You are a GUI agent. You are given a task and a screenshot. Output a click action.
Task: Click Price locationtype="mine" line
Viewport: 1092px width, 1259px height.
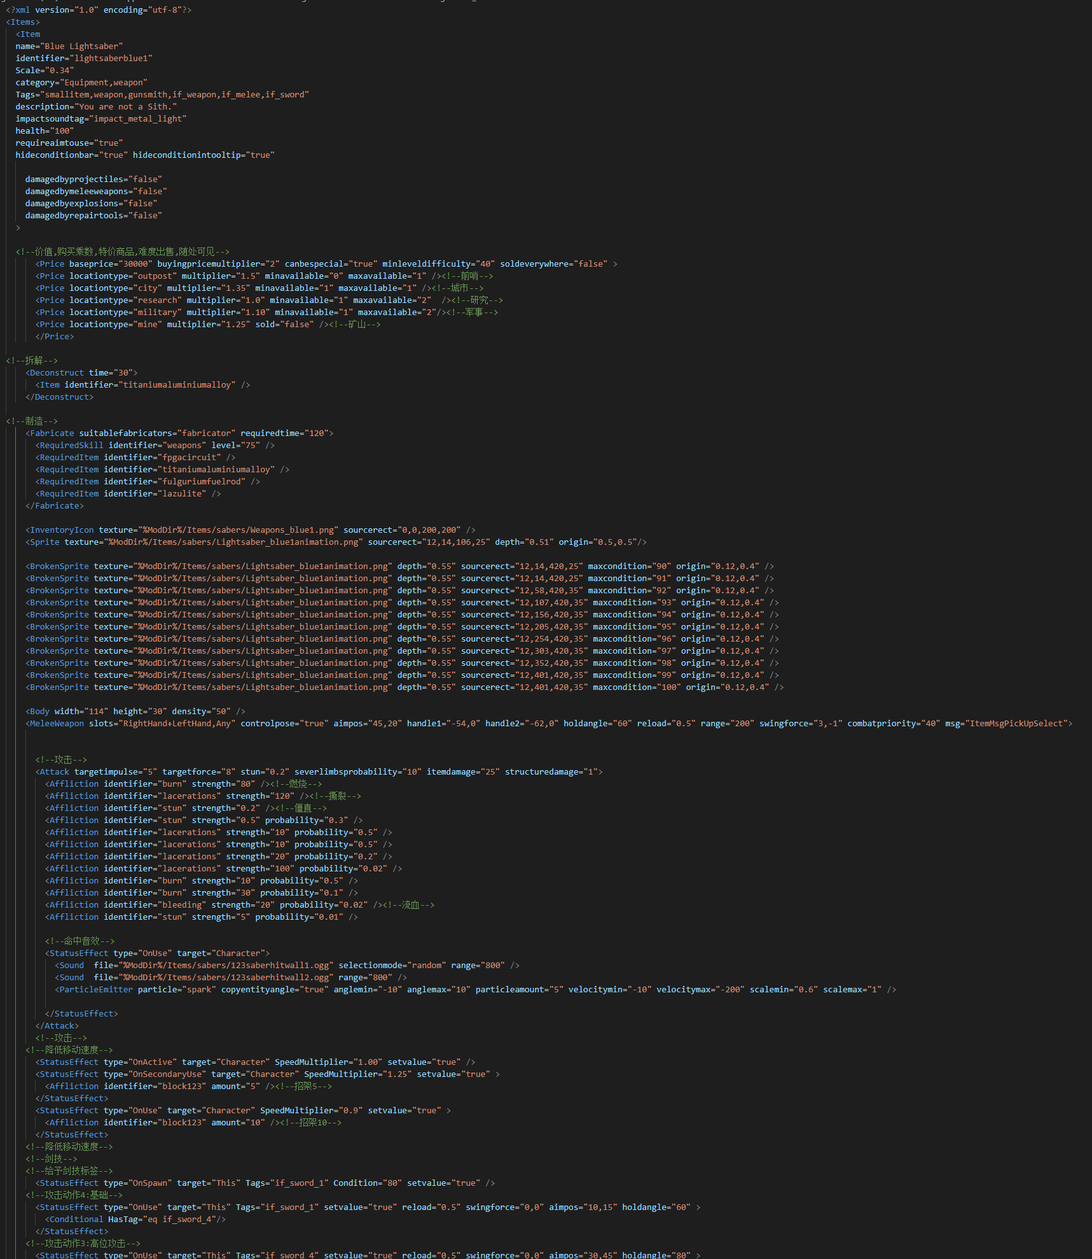point(208,325)
